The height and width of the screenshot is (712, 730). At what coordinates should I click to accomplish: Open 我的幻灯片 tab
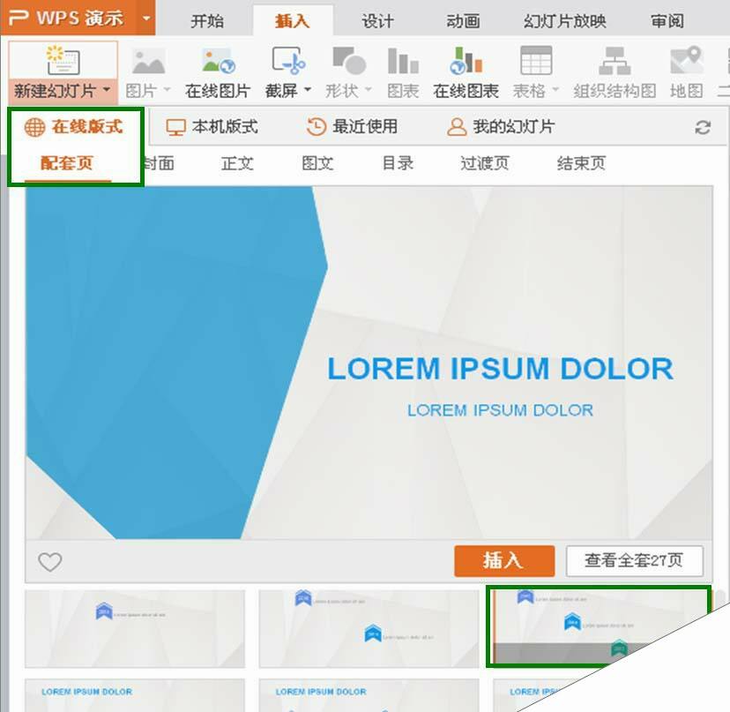[501, 127]
